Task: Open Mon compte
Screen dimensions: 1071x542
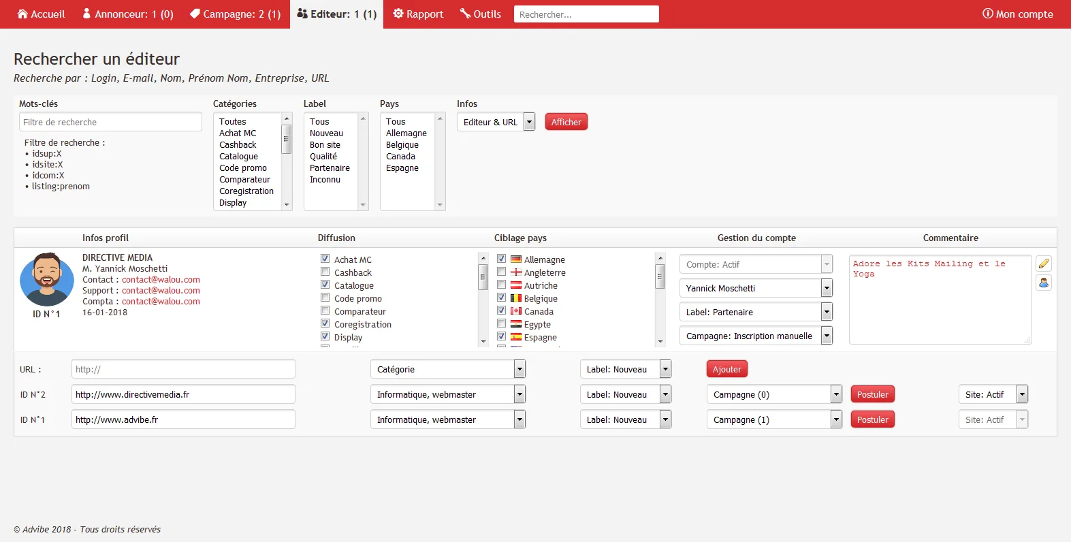Action: point(1018,14)
